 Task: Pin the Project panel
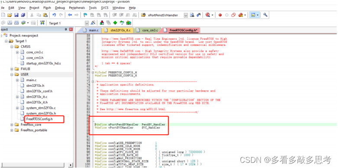(x=66, y=29)
